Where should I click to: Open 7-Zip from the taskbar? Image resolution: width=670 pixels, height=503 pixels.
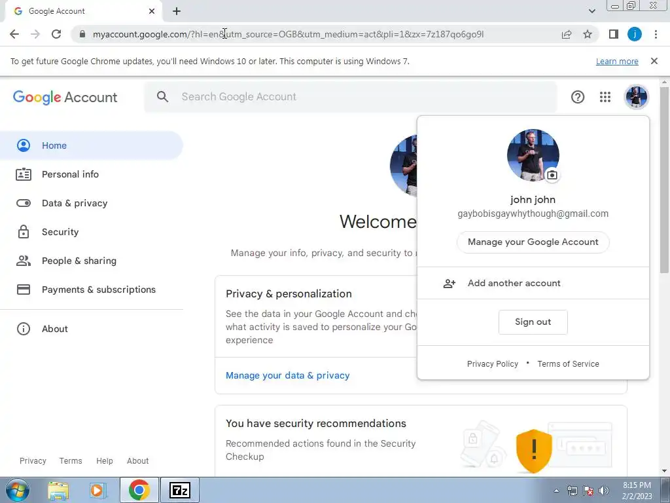179,490
